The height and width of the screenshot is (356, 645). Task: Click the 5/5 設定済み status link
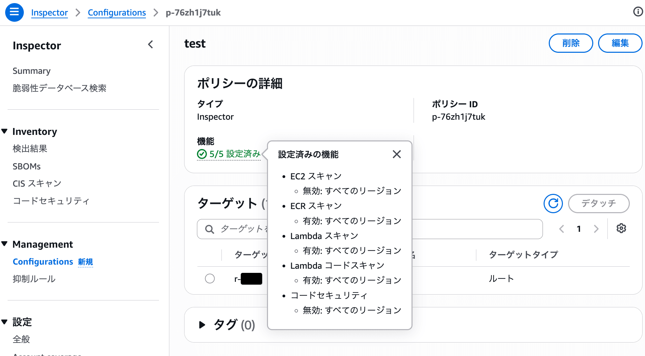pos(235,154)
